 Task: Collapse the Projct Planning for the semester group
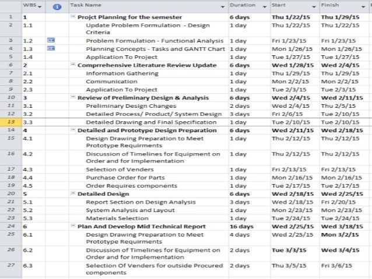[73, 17]
